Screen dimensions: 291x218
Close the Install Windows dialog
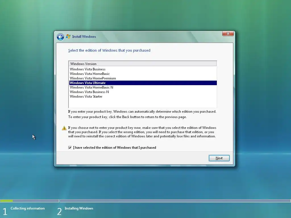(x=228, y=33)
